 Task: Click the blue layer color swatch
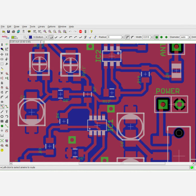(30, 37)
